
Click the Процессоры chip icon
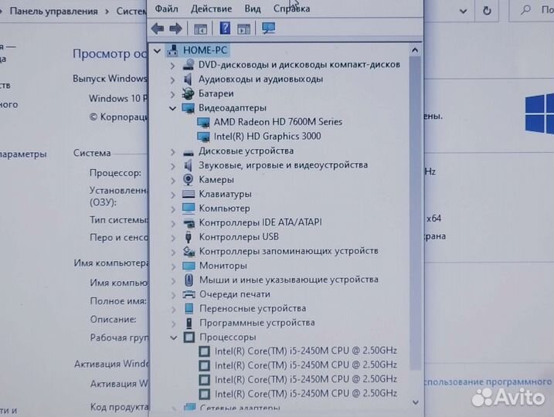pos(189,337)
